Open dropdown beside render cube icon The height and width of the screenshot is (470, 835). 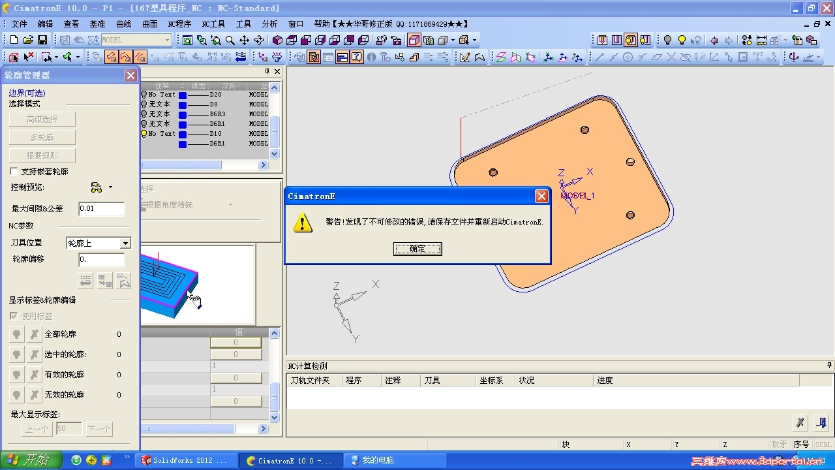[453, 40]
